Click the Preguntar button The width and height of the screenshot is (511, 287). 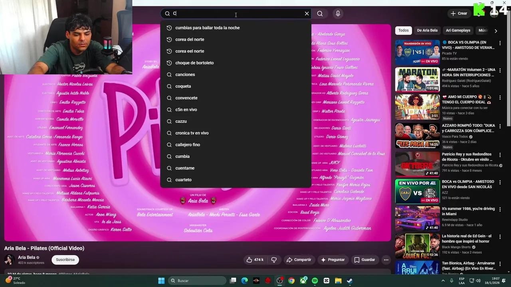coord(333,259)
